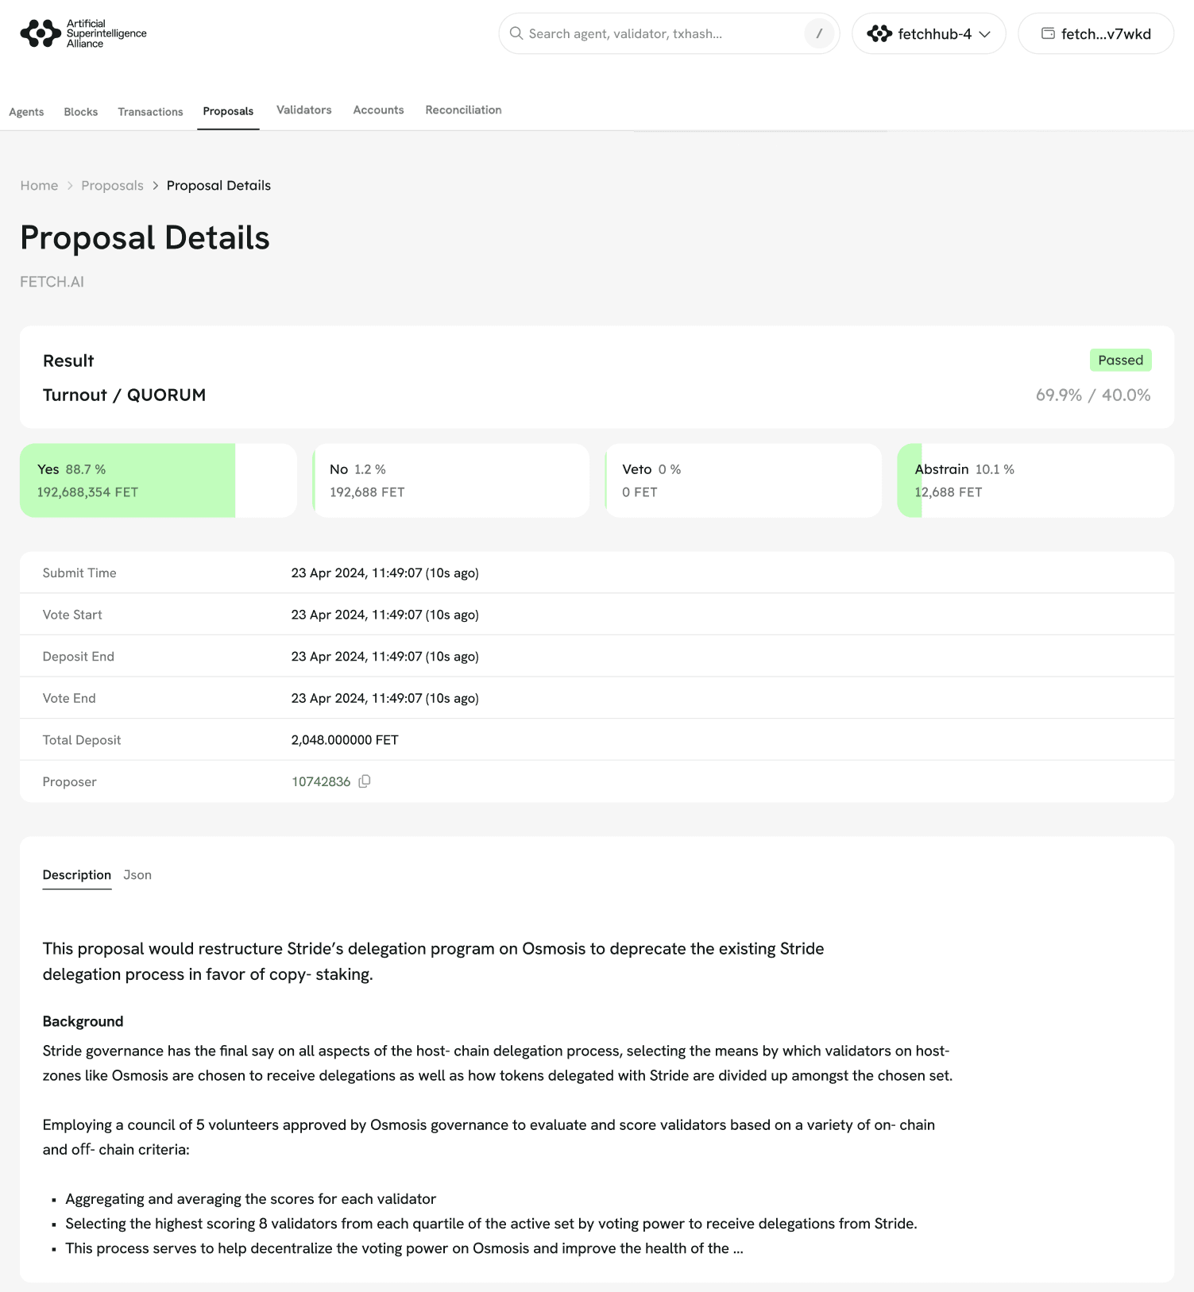Navigate to the Accounts tab

tap(378, 110)
